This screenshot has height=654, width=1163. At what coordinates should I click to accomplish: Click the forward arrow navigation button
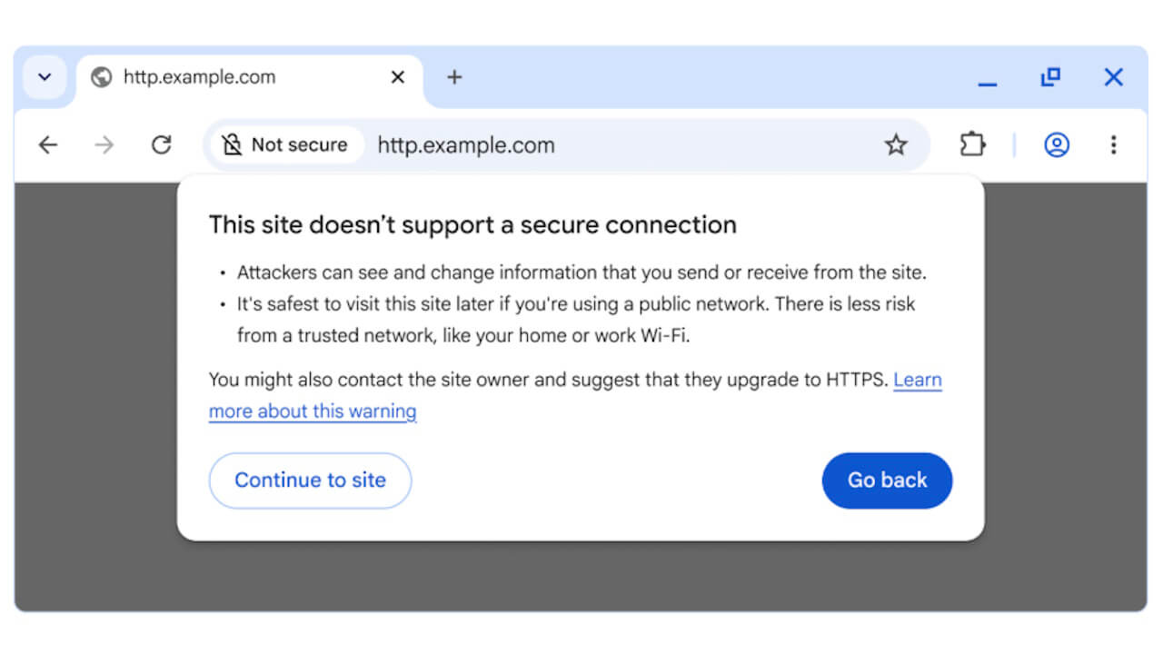tap(104, 144)
